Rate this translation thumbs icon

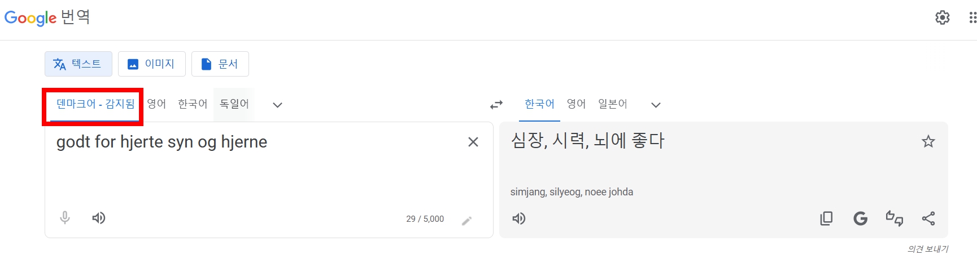point(895,218)
